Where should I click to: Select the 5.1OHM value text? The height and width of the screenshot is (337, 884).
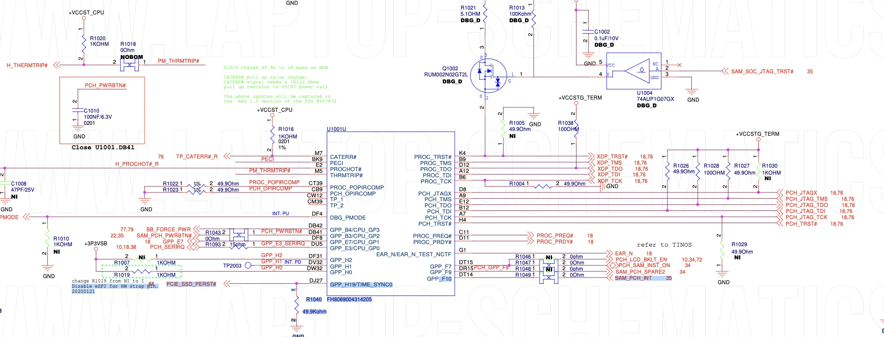click(x=470, y=14)
